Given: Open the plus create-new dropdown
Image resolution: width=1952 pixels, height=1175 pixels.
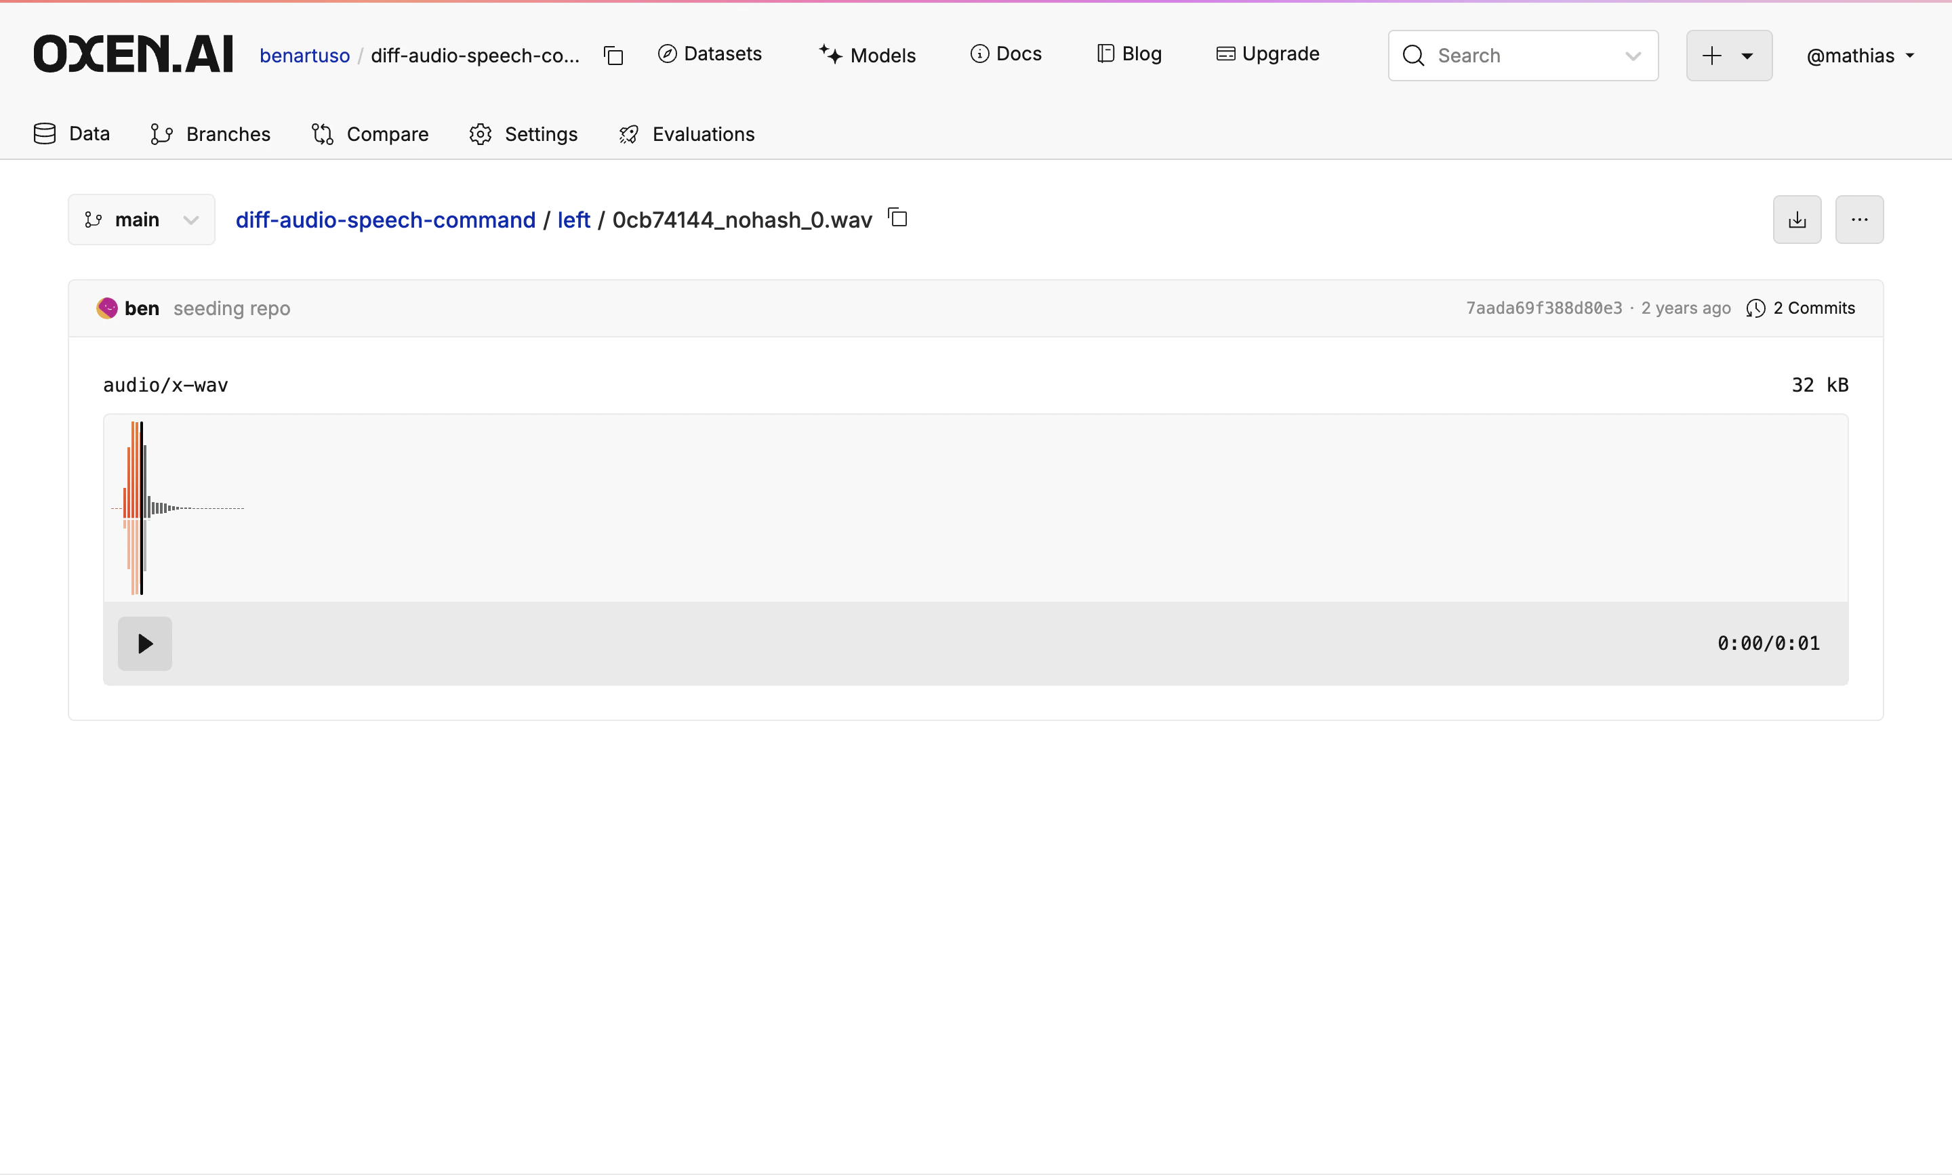Looking at the screenshot, I should coord(1729,56).
